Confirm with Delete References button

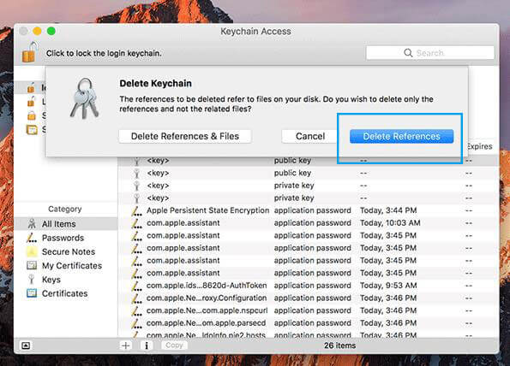[x=401, y=136]
